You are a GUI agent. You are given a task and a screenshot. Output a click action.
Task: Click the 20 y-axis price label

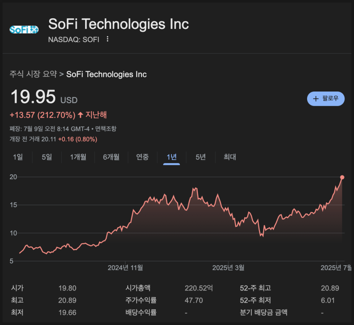click(x=13, y=177)
